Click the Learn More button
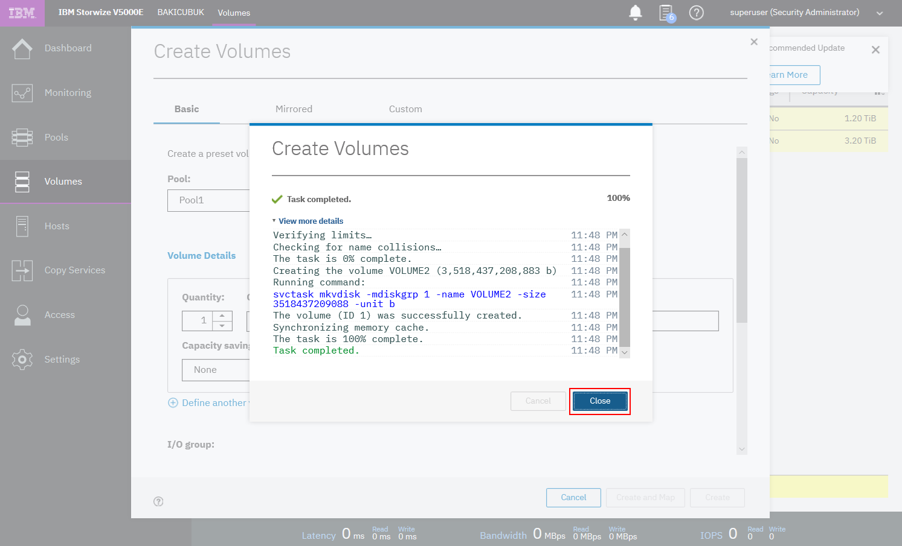The height and width of the screenshot is (546, 902). coord(793,75)
